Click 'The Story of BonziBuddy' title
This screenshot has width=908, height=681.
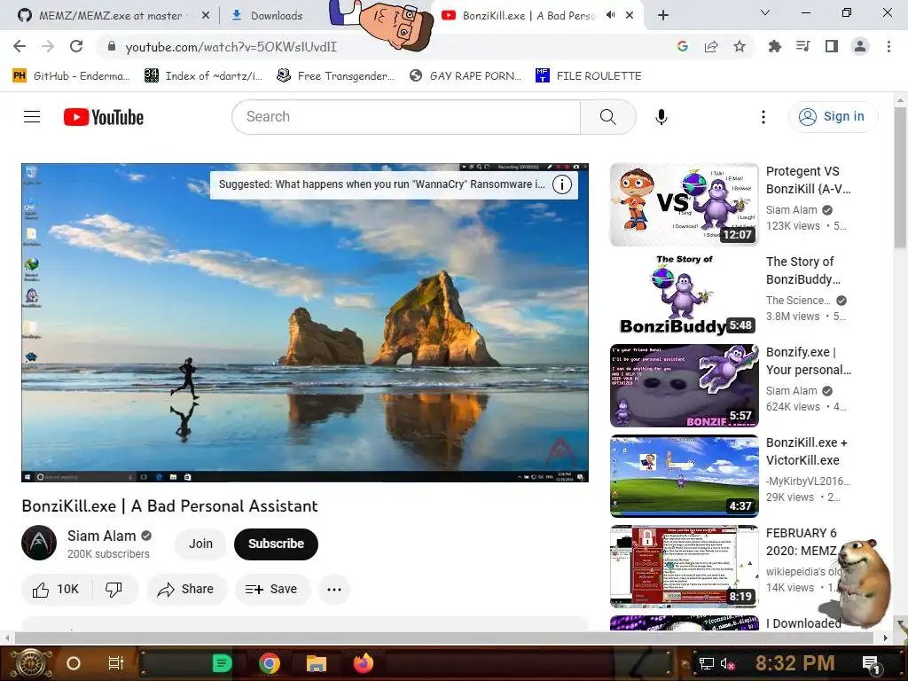click(x=802, y=270)
